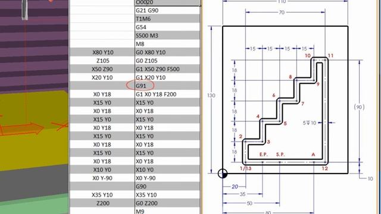Click the 5↧10 groove depth callout
Image resolution: width=381 pixels, height=214 pixels.
pyautogui.click(x=310, y=123)
